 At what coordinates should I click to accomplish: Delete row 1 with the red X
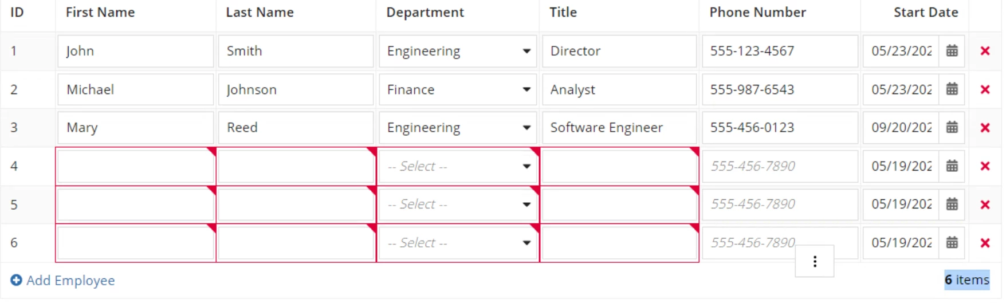[985, 51]
